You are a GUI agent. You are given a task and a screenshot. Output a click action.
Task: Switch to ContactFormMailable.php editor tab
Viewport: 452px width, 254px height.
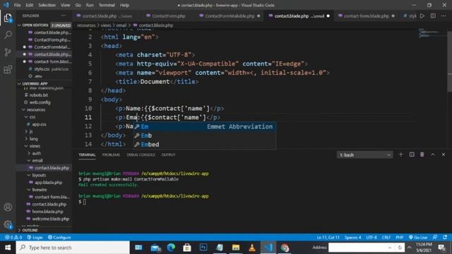[x=230, y=16]
